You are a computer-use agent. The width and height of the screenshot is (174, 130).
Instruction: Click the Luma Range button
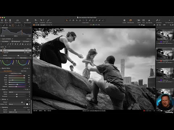(8, 58)
